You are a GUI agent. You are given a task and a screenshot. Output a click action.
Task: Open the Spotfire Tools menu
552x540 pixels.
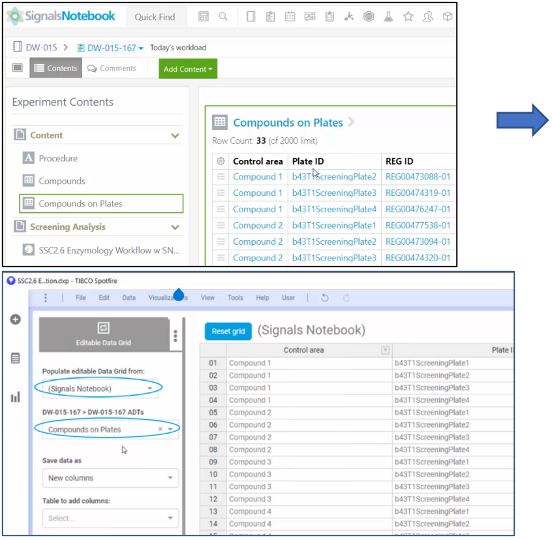point(235,298)
